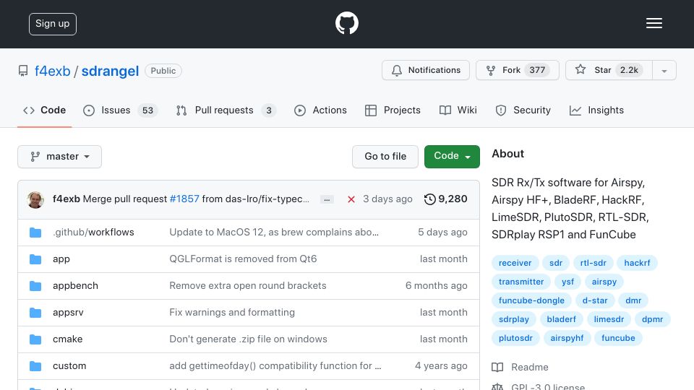This screenshot has width=694, height=390.
Task: Click the dpmr topic tag
Action: click(652, 319)
